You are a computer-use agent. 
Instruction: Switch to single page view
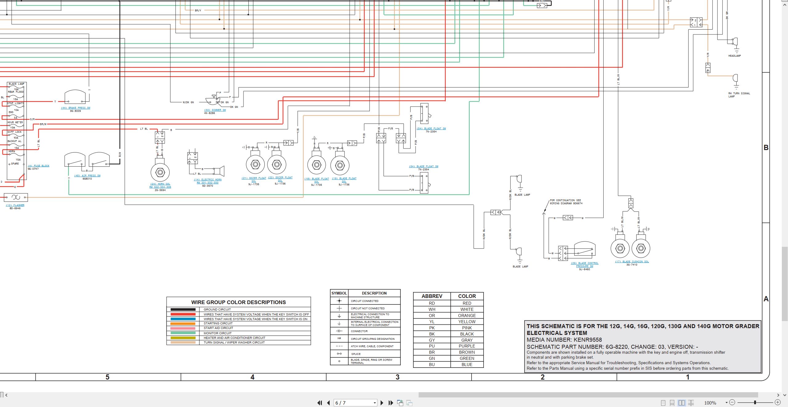pyautogui.click(x=663, y=403)
